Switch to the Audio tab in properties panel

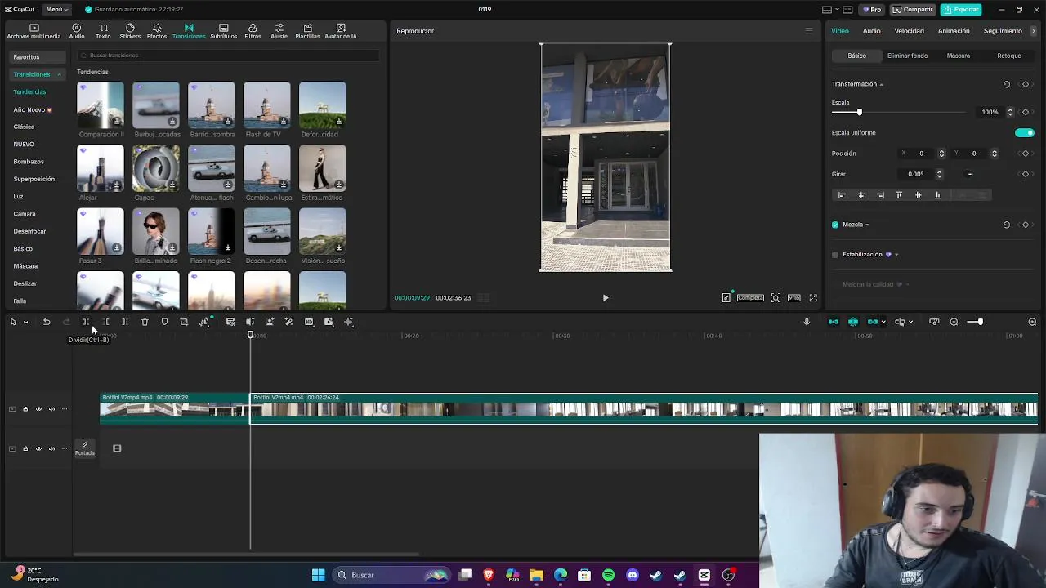[x=872, y=31]
